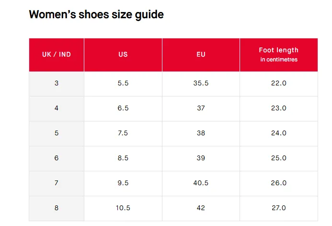
Task: Click UK size 4 cell
Action: (57, 109)
